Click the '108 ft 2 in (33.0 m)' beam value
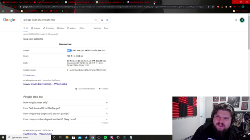250x140 pixels. [75, 56]
